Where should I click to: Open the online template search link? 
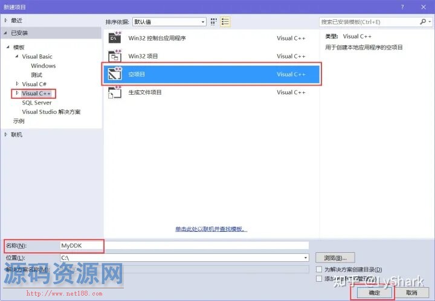(x=211, y=229)
